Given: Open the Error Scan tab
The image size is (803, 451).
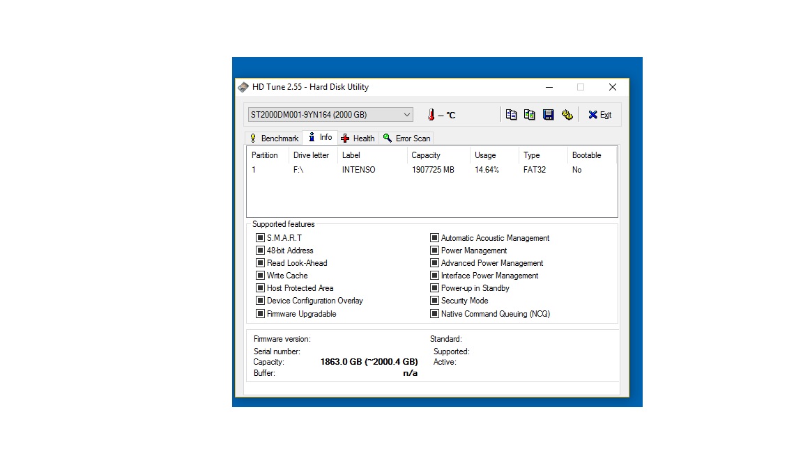Looking at the screenshot, I should 406,138.
